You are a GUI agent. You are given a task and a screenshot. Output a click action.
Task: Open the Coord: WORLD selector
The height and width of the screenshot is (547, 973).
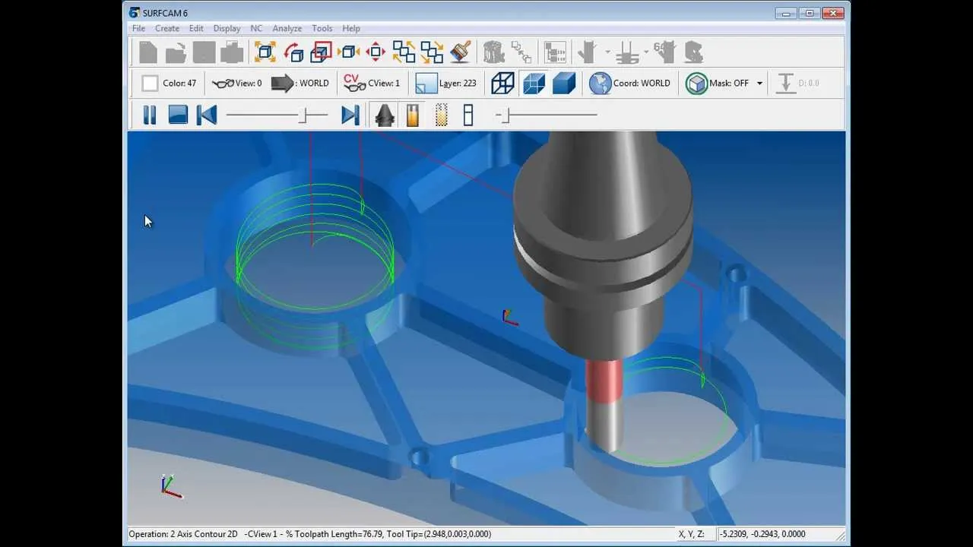[631, 83]
